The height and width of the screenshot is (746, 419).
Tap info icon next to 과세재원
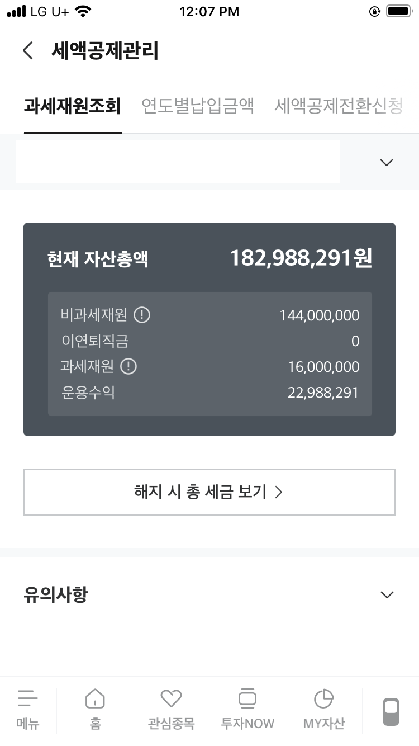click(128, 367)
